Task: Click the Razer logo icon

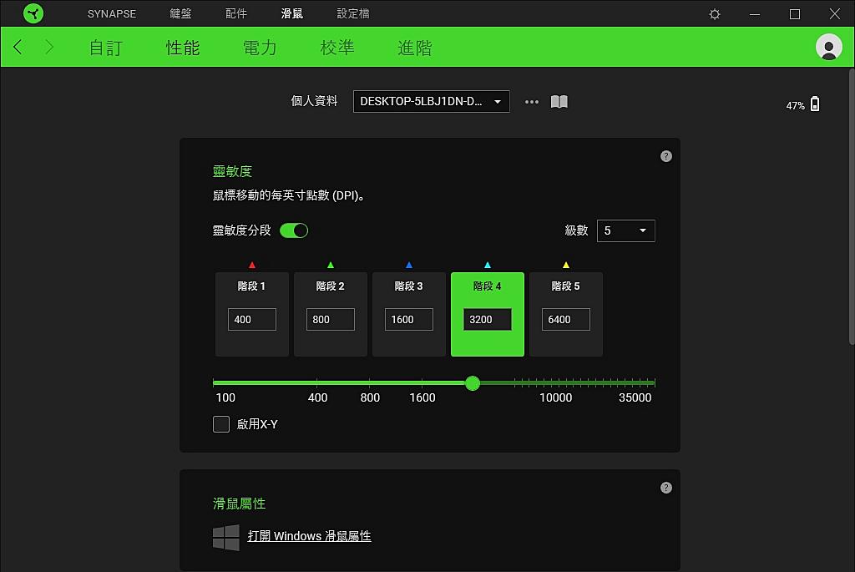Action: [x=33, y=14]
